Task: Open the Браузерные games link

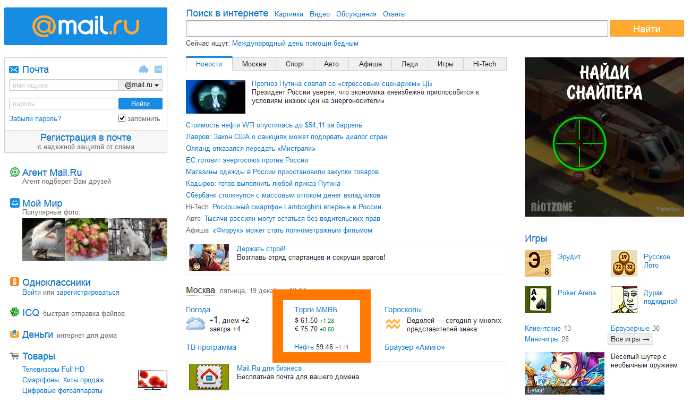Action: click(630, 328)
